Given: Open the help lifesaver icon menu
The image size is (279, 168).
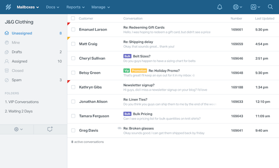Looking at the screenshot, I should [237, 7].
